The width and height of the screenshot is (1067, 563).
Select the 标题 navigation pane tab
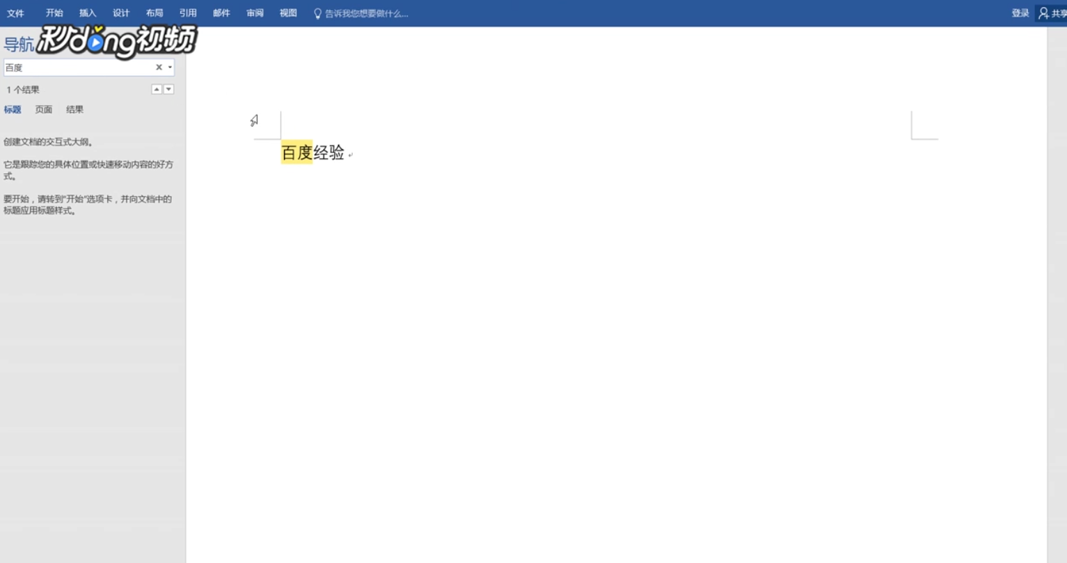pyautogui.click(x=13, y=109)
